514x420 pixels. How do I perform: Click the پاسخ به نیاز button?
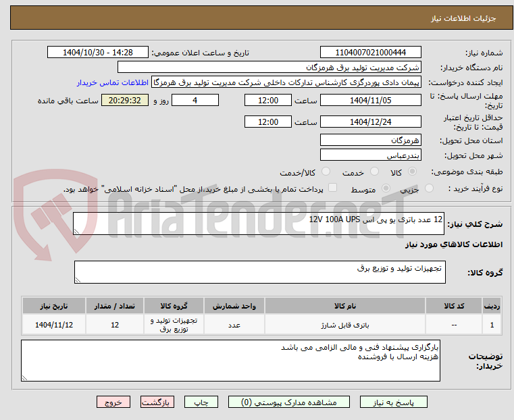(x=393, y=402)
